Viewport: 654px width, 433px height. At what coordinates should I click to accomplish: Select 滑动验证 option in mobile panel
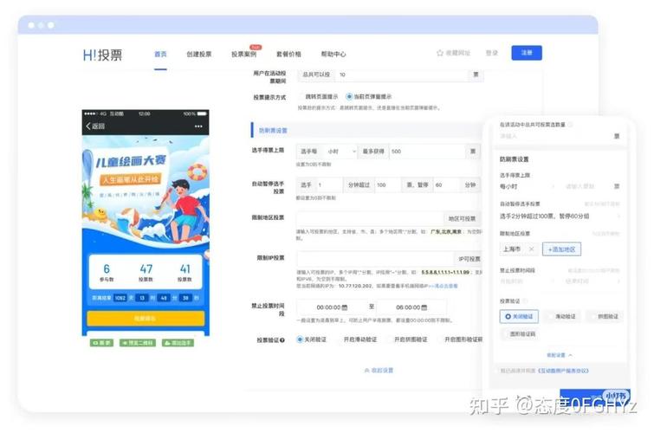[x=562, y=317]
